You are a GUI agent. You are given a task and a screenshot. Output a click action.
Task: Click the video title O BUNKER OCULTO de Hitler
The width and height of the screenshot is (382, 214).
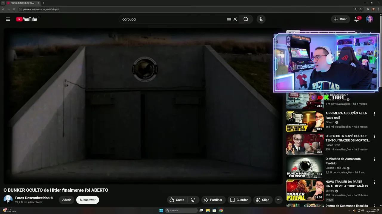click(x=56, y=190)
